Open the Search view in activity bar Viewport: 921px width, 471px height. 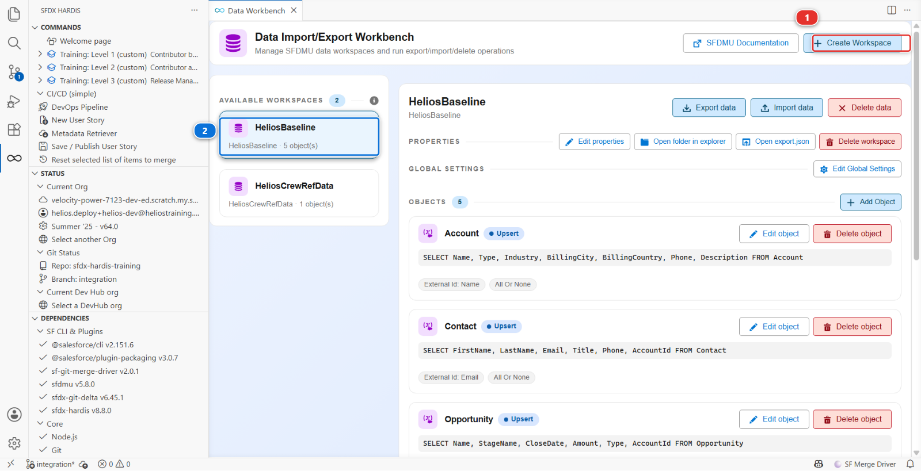pyautogui.click(x=14, y=43)
